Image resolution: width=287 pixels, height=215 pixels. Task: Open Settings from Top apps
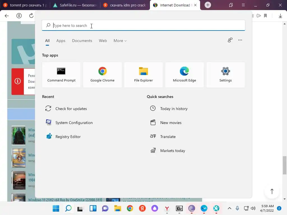point(226,75)
